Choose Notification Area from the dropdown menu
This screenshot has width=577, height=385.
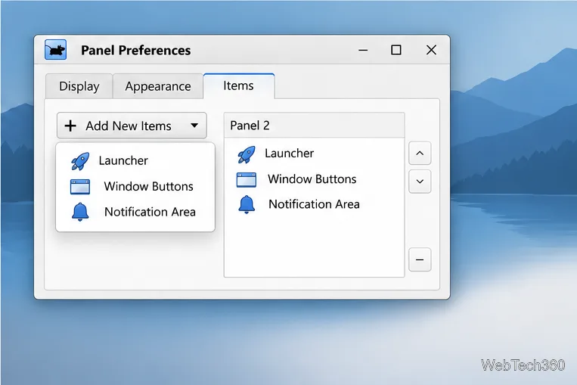(135, 212)
